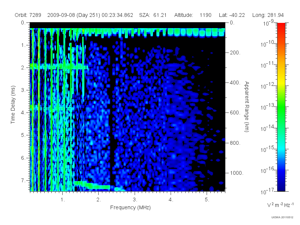Click the '3.' tick on frequency axis
Screen dimensions: 300x225
click(x=135, y=200)
